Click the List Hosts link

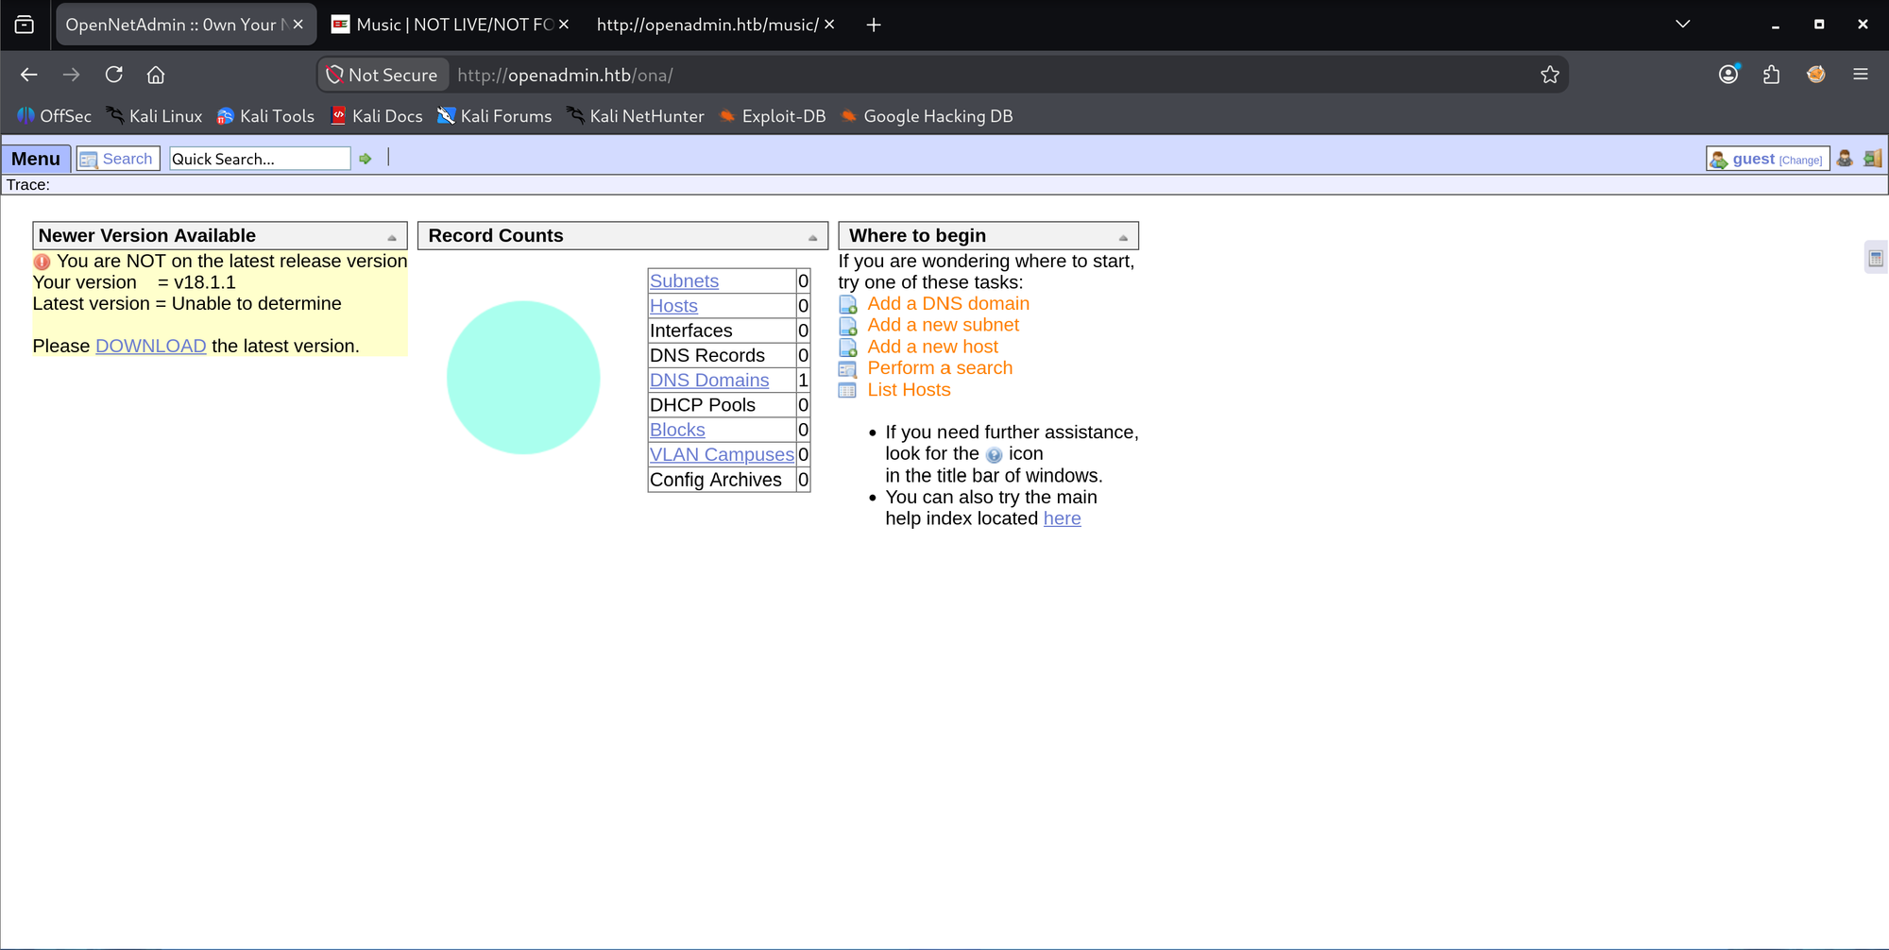(x=909, y=391)
